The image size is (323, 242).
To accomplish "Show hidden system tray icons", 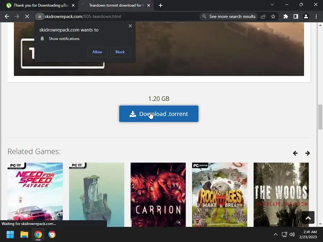I will (x=275, y=234).
